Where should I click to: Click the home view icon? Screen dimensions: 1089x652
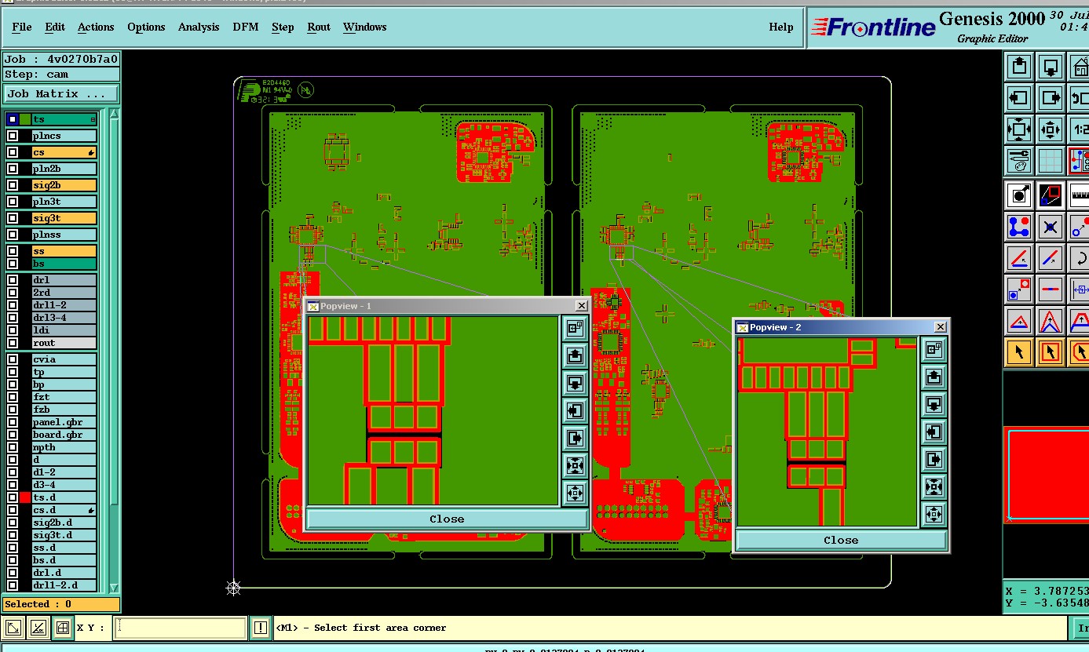point(1080,67)
